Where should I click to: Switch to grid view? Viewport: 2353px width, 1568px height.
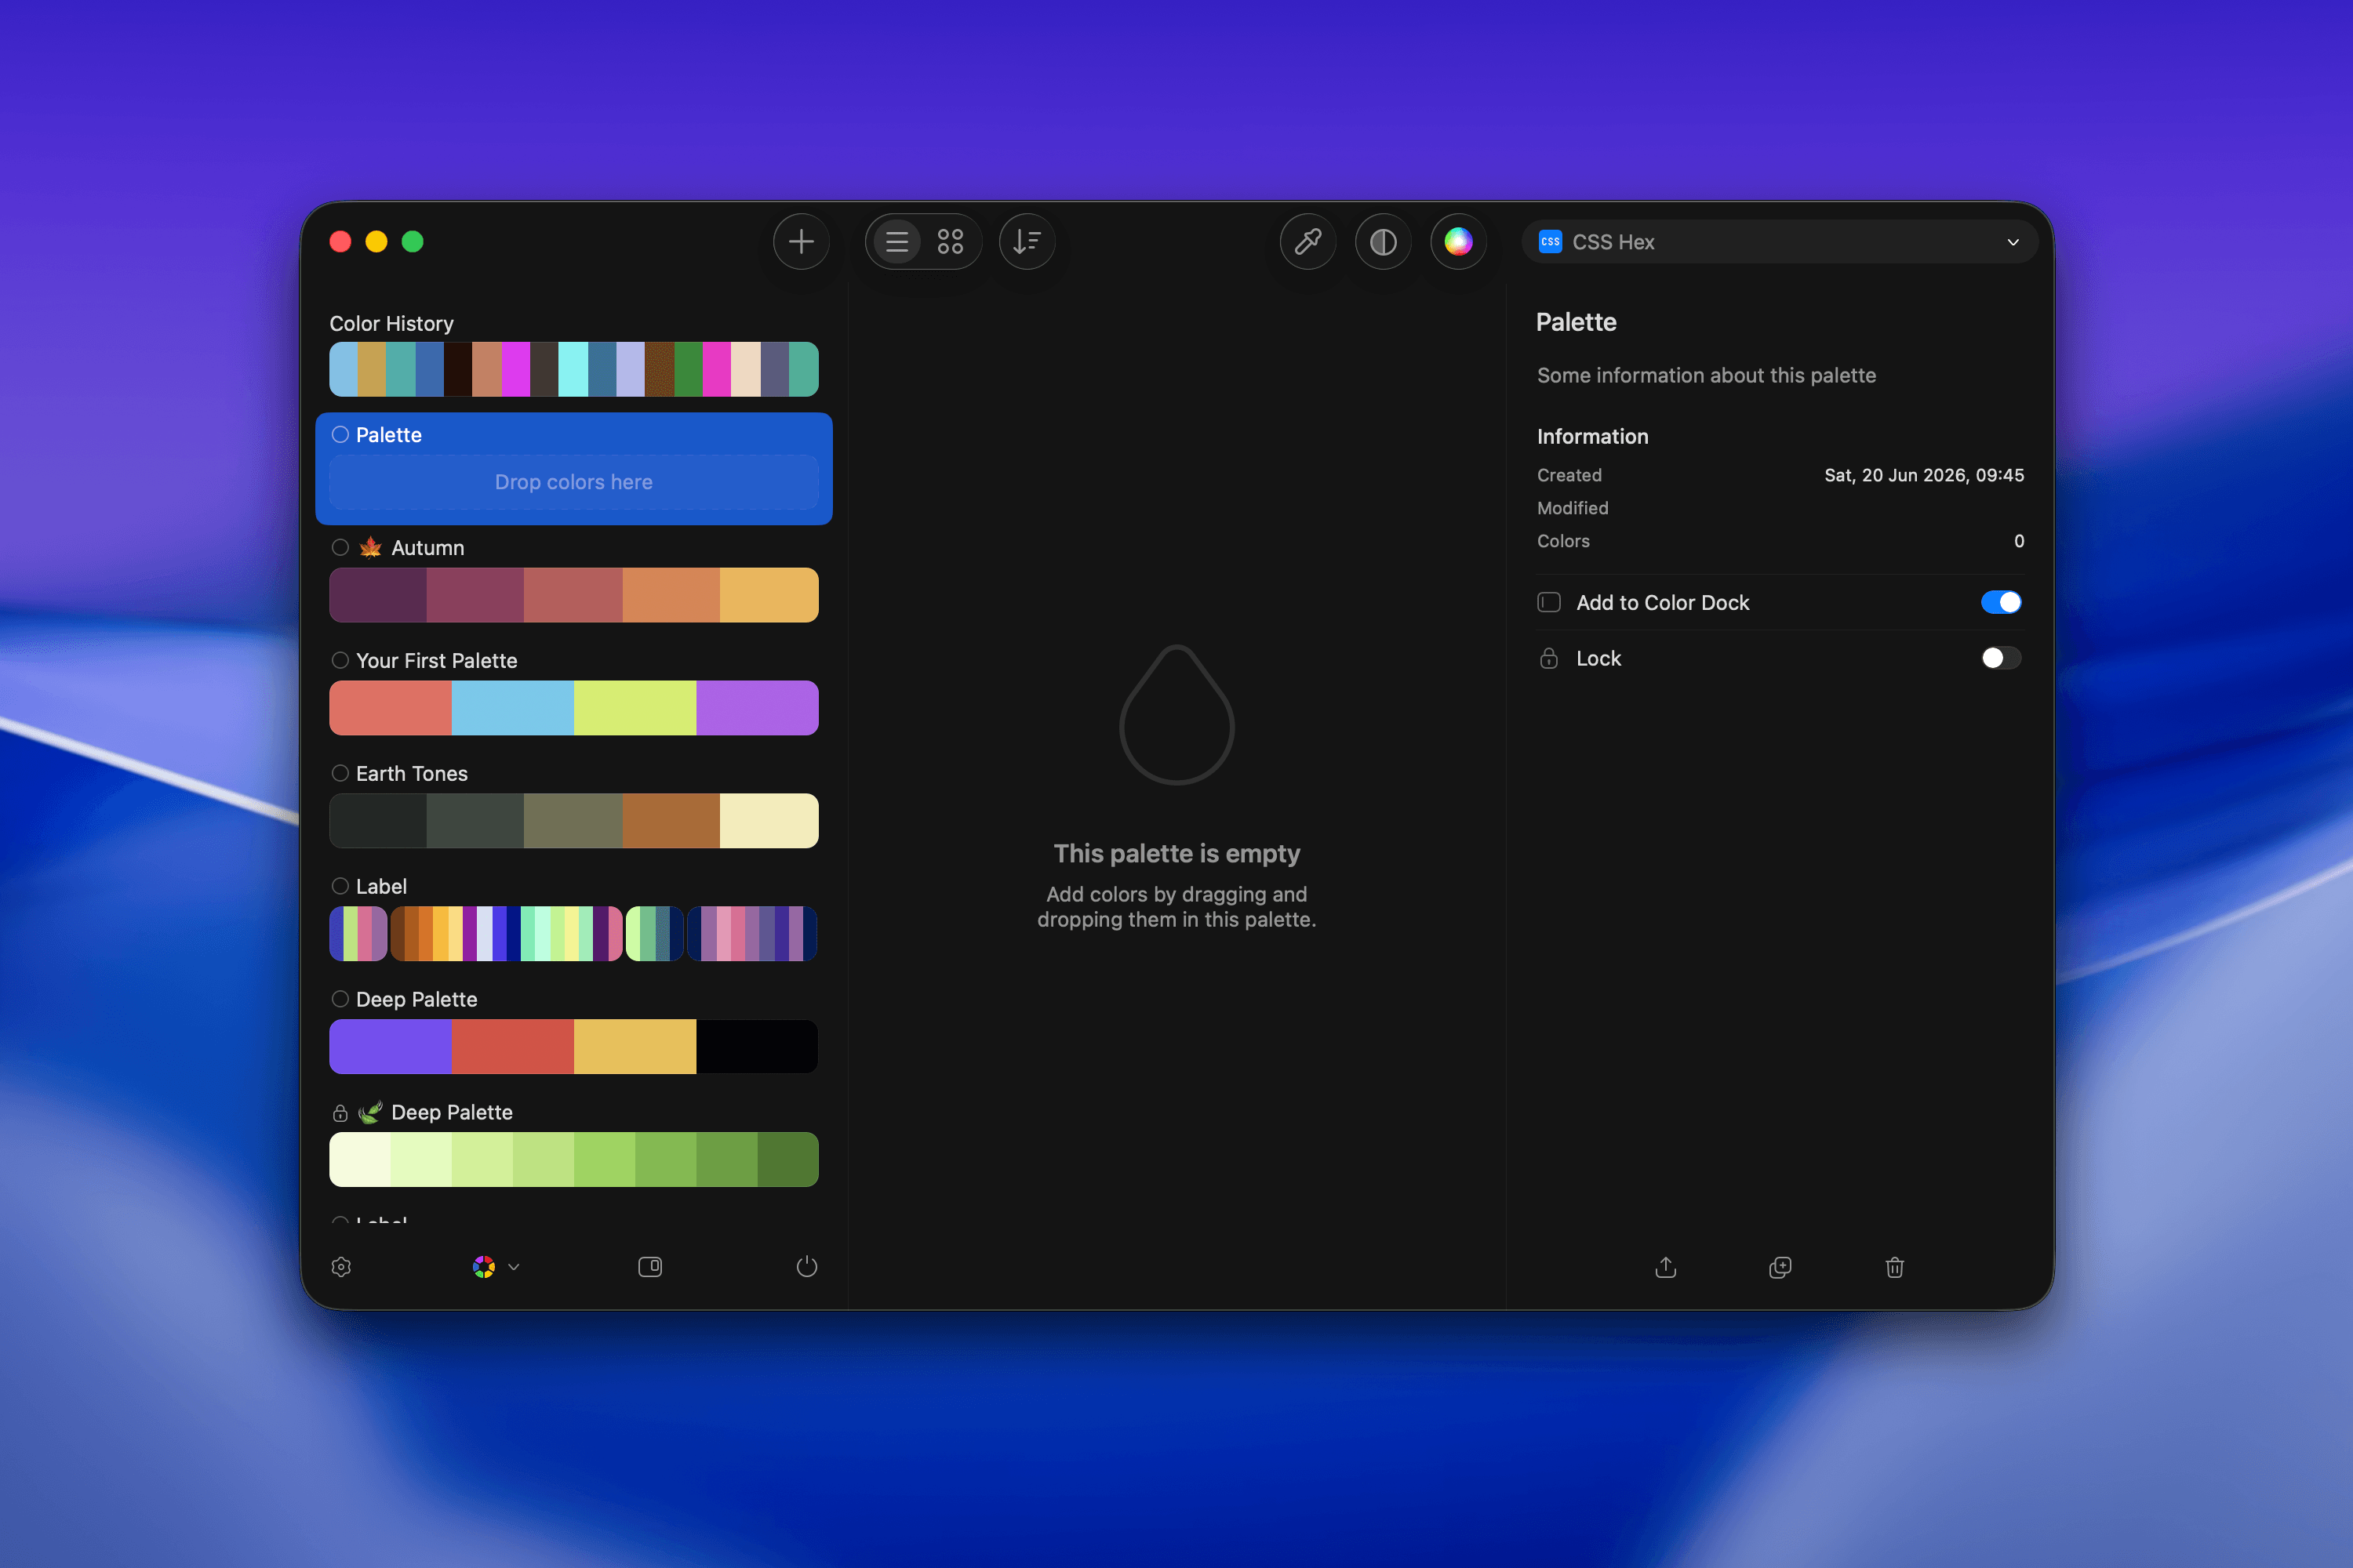point(949,241)
